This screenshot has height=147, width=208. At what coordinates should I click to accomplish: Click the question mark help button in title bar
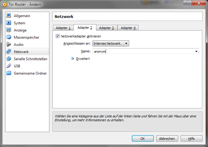(x=187, y=3)
